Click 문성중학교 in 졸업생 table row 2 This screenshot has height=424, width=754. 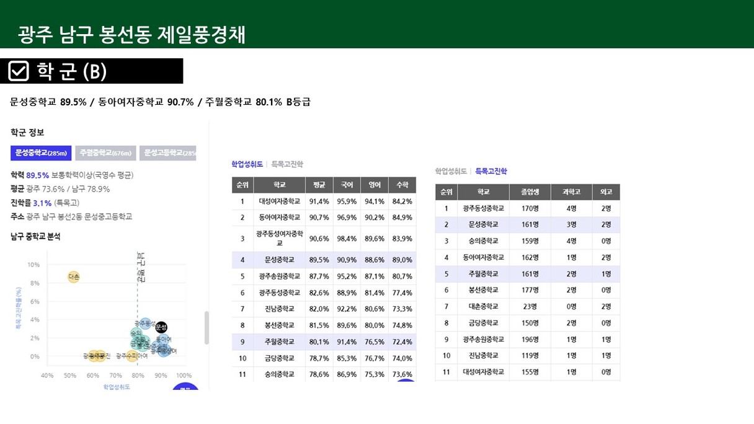[483, 224]
